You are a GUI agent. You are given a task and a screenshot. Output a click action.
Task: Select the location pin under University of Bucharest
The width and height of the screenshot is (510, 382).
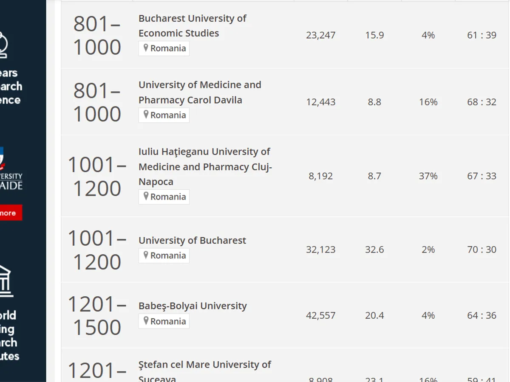tap(146, 256)
